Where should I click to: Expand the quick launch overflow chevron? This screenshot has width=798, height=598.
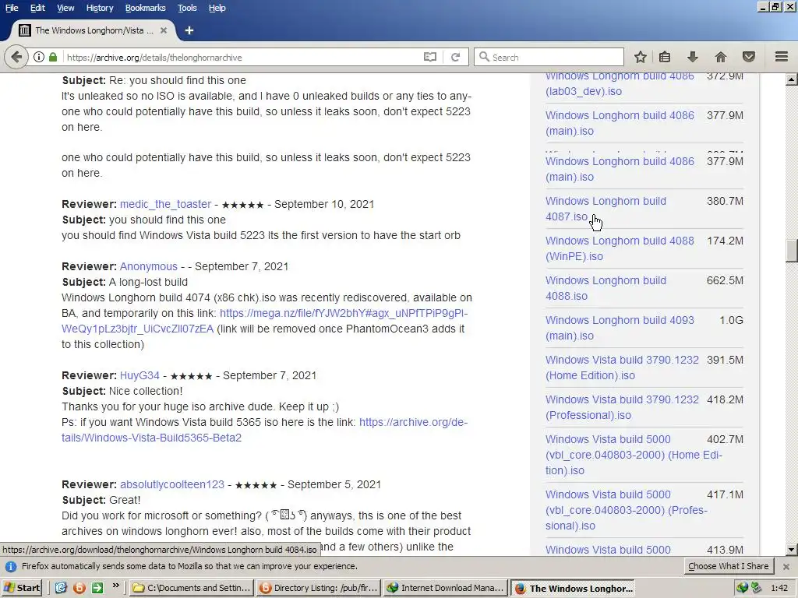pos(115,586)
